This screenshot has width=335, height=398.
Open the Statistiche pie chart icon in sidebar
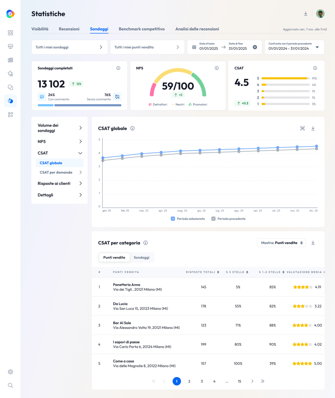(x=10, y=101)
